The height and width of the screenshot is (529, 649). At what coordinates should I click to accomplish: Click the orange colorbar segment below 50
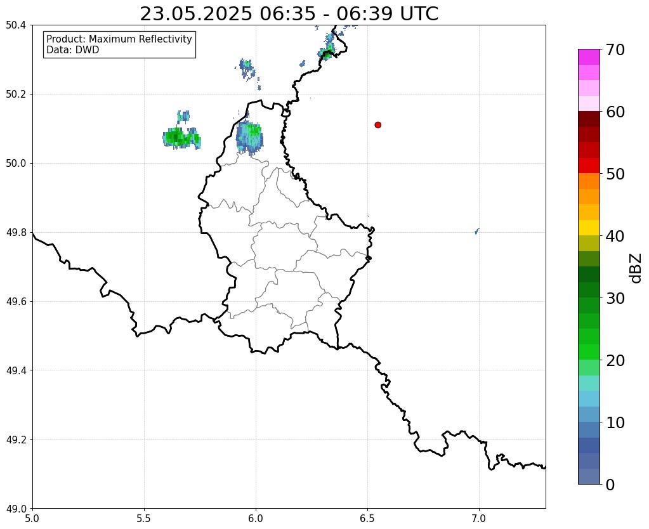point(589,181)
